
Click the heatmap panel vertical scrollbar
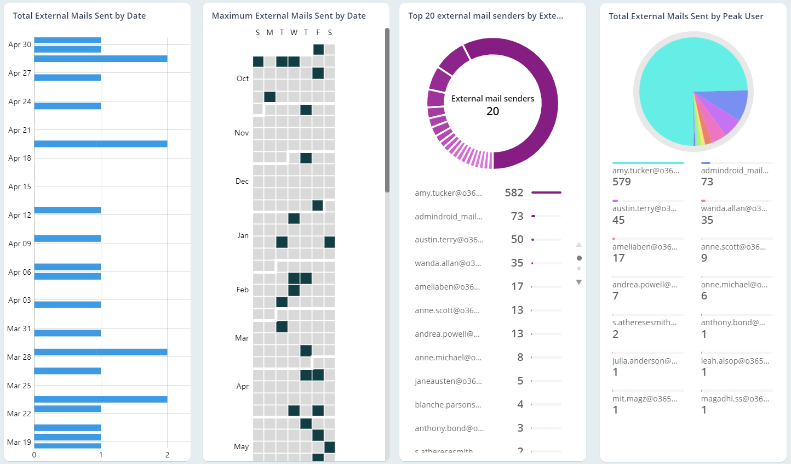point(387,110)
